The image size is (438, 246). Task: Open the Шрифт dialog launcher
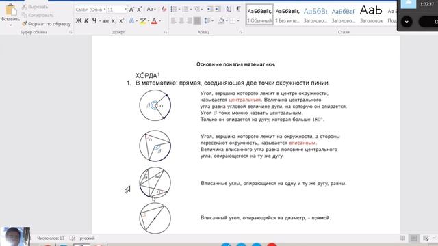tap(166, 32)
